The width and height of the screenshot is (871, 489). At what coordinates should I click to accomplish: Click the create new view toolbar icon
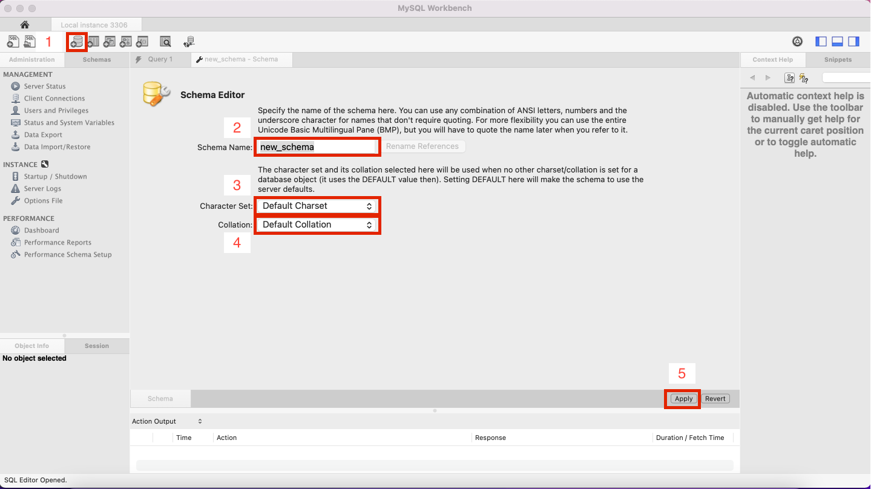pyautogui.click(x=110, y=42)
